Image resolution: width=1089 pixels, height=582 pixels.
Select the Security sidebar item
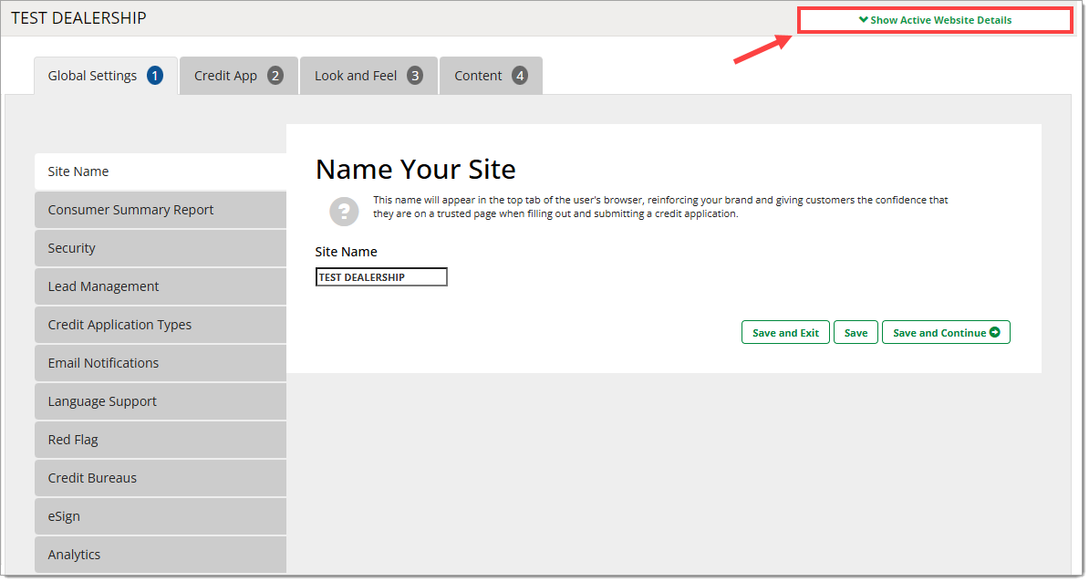[160, 248]
